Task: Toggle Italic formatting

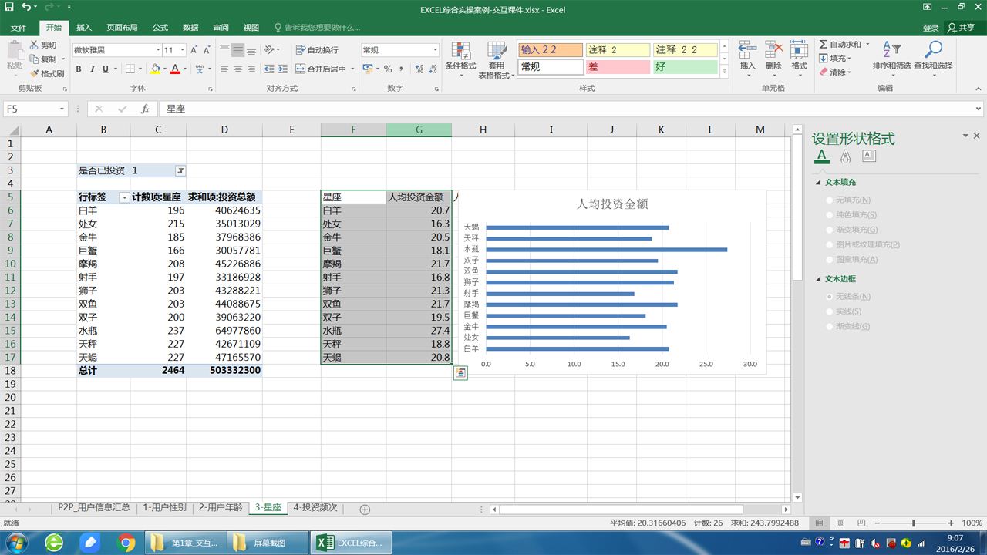Action: click(93, 69)
